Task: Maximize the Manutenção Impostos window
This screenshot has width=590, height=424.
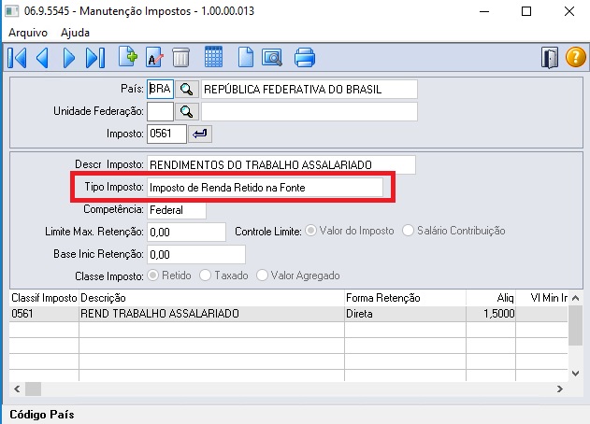Action: 526,11
